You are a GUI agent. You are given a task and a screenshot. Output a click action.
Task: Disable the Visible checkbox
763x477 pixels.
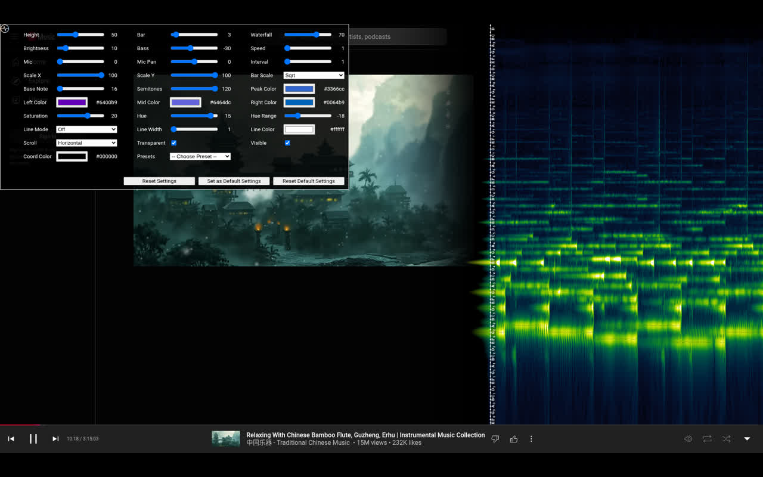point(287,143)
